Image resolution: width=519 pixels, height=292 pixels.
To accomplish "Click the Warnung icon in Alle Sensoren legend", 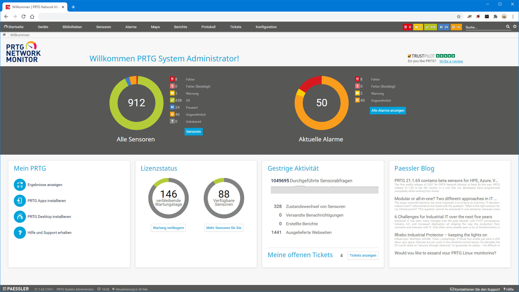I will pyautogui.click(x=172, y=93).
